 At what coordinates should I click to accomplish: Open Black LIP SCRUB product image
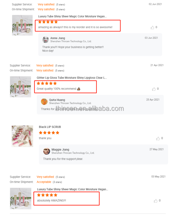[22, 136]
